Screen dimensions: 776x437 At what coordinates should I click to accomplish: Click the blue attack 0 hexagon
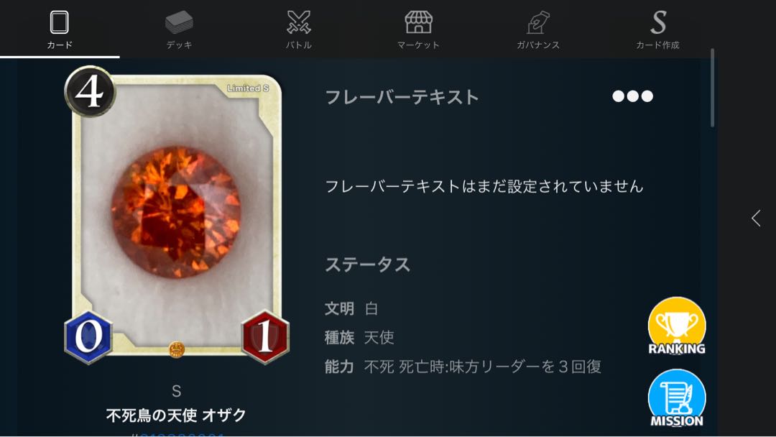click(88, 338)
